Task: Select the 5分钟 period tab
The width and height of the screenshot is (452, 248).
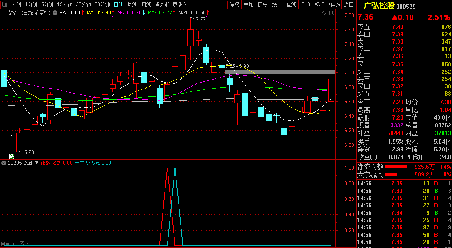Action: click(x=47, y=4)
